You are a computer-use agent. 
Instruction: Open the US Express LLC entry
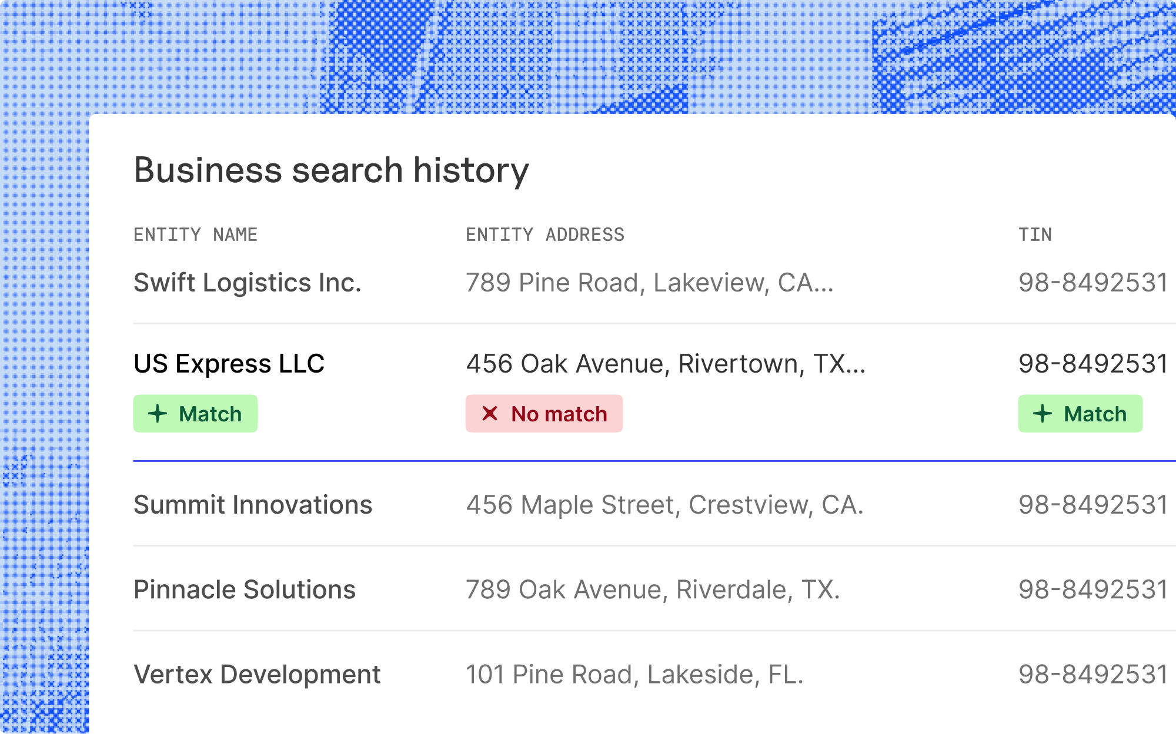tap(229, 364)
